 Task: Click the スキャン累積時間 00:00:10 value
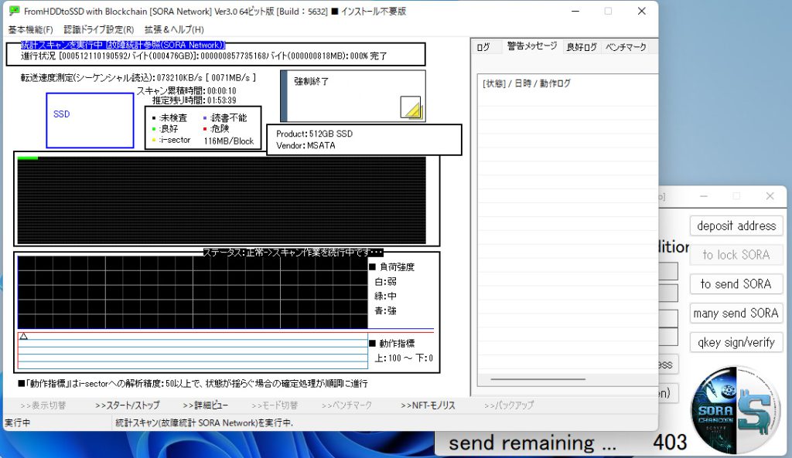222,91
